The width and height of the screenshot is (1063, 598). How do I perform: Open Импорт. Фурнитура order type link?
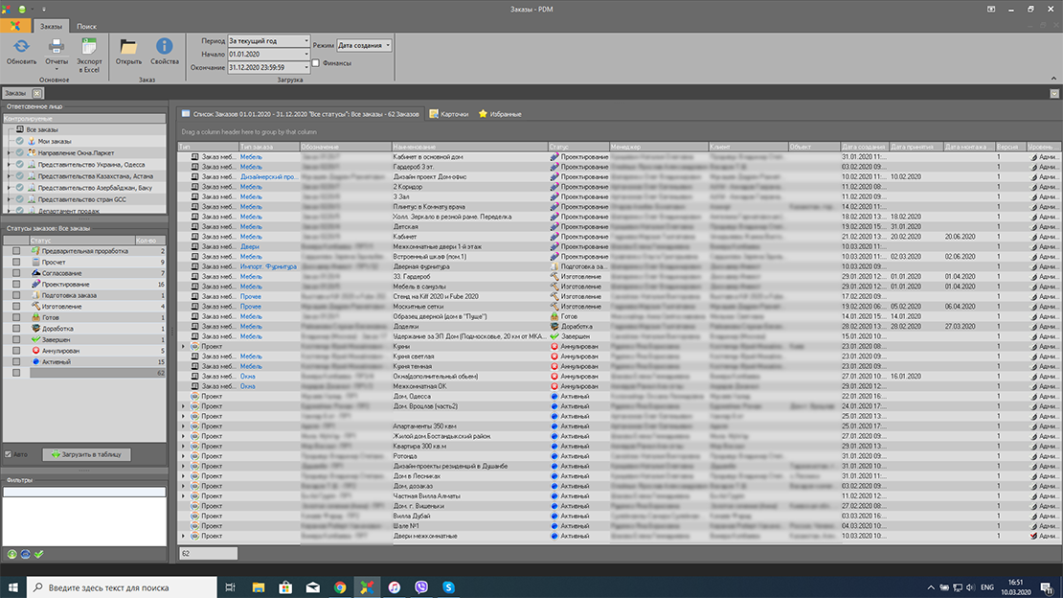[268, 266]
